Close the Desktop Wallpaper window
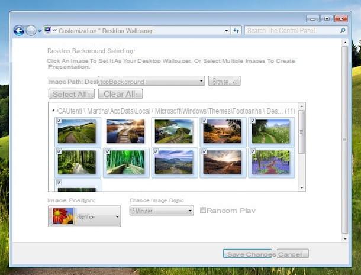The width and height of the screenshot is (361, 275). (x=341, y=19)
